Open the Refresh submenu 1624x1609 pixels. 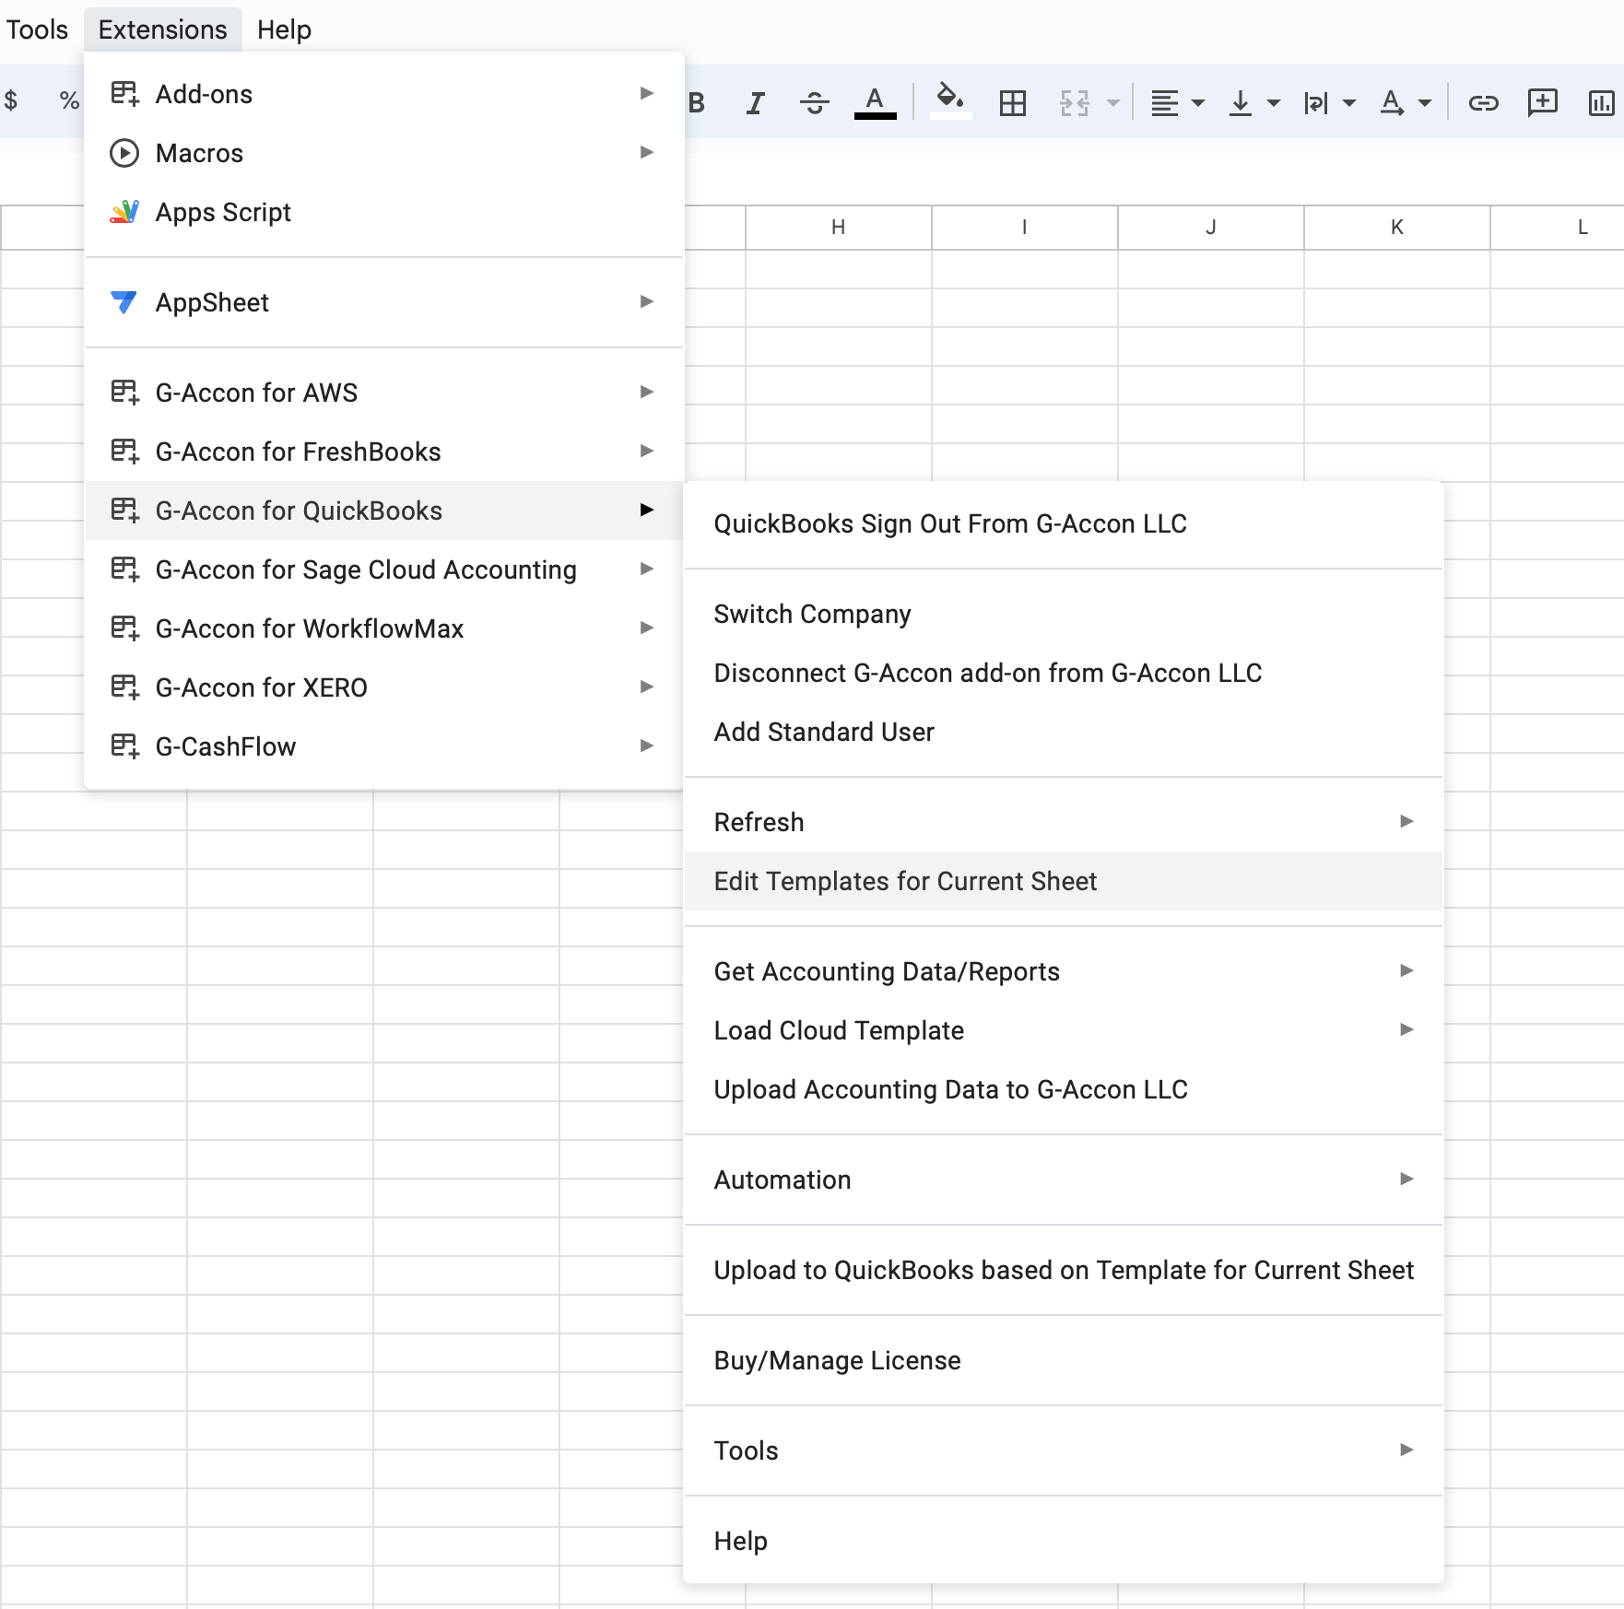pos(1064,822)
